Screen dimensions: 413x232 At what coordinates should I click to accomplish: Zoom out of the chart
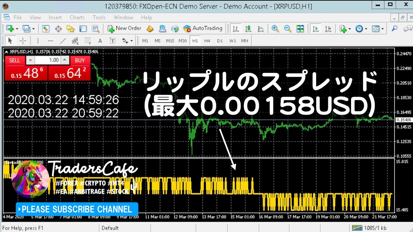[287, 29]
